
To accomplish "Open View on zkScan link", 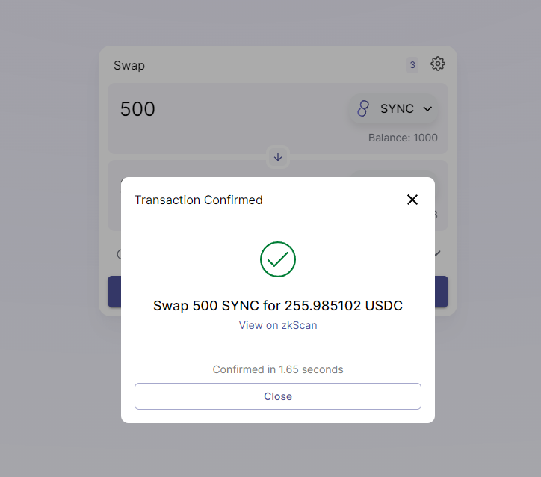I will 278,325.
